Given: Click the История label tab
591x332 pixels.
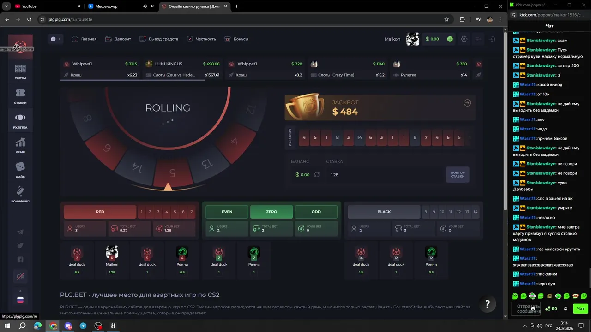Looking at the screenshot, I should pyautogui.click(x=290, y=137).
